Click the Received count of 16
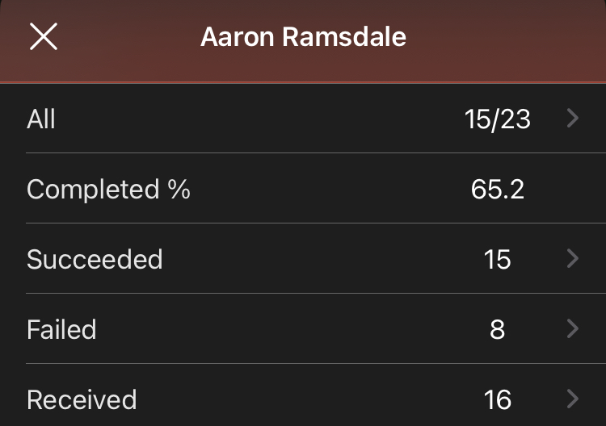 tap(498, 399)
